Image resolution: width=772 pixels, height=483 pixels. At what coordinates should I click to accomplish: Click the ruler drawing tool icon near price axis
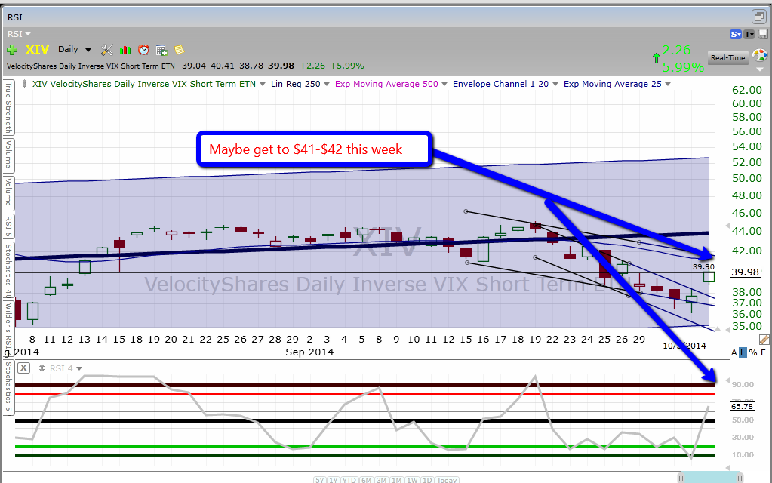[x=764, y=340]
